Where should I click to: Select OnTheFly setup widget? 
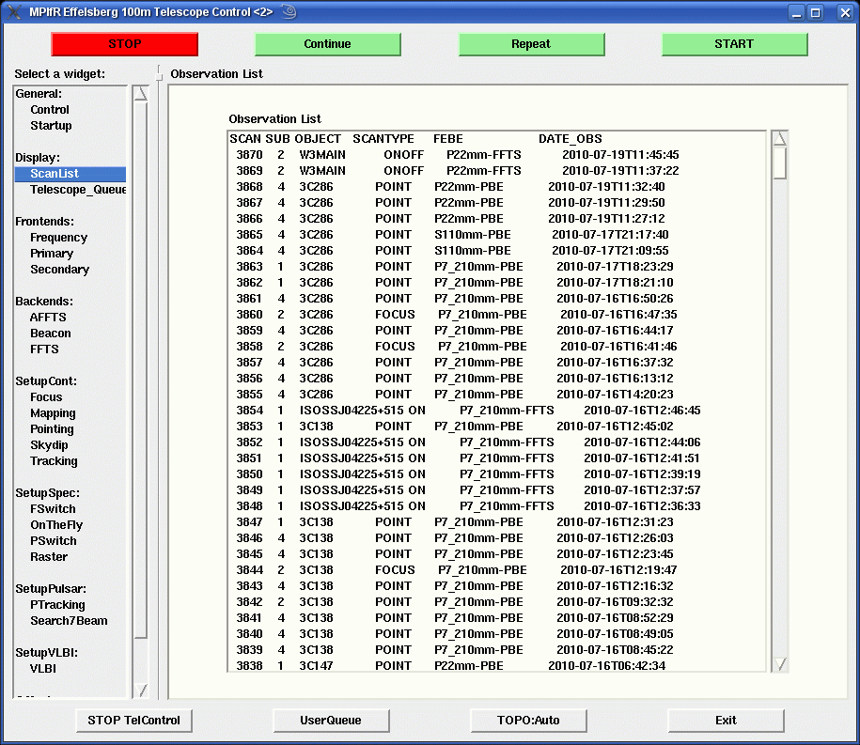tap(56, 524)
